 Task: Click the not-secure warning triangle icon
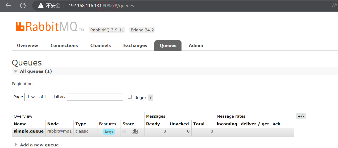tap(41, 6)
